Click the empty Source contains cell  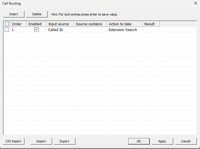click(x=91, y=30)
